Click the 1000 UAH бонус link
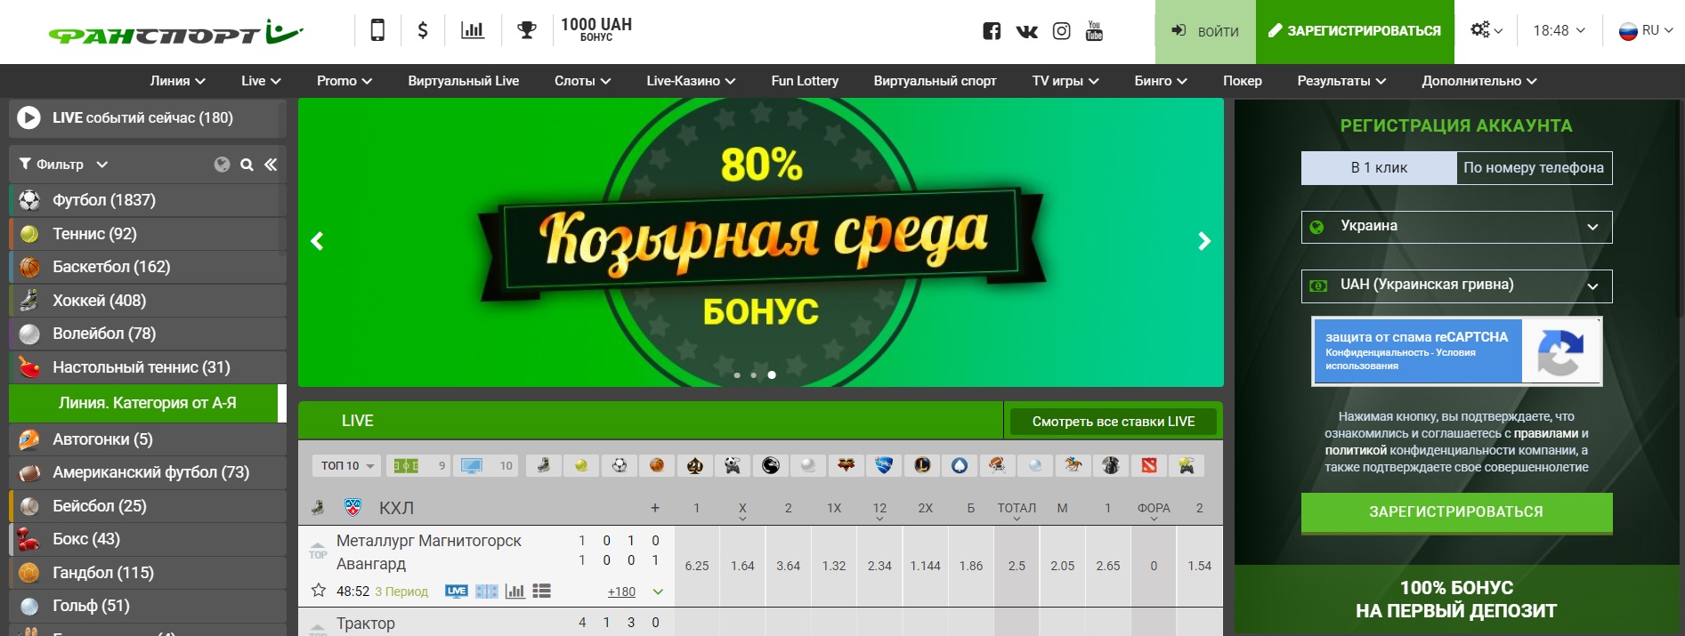The image size is (1685, 636). [596, 29]
